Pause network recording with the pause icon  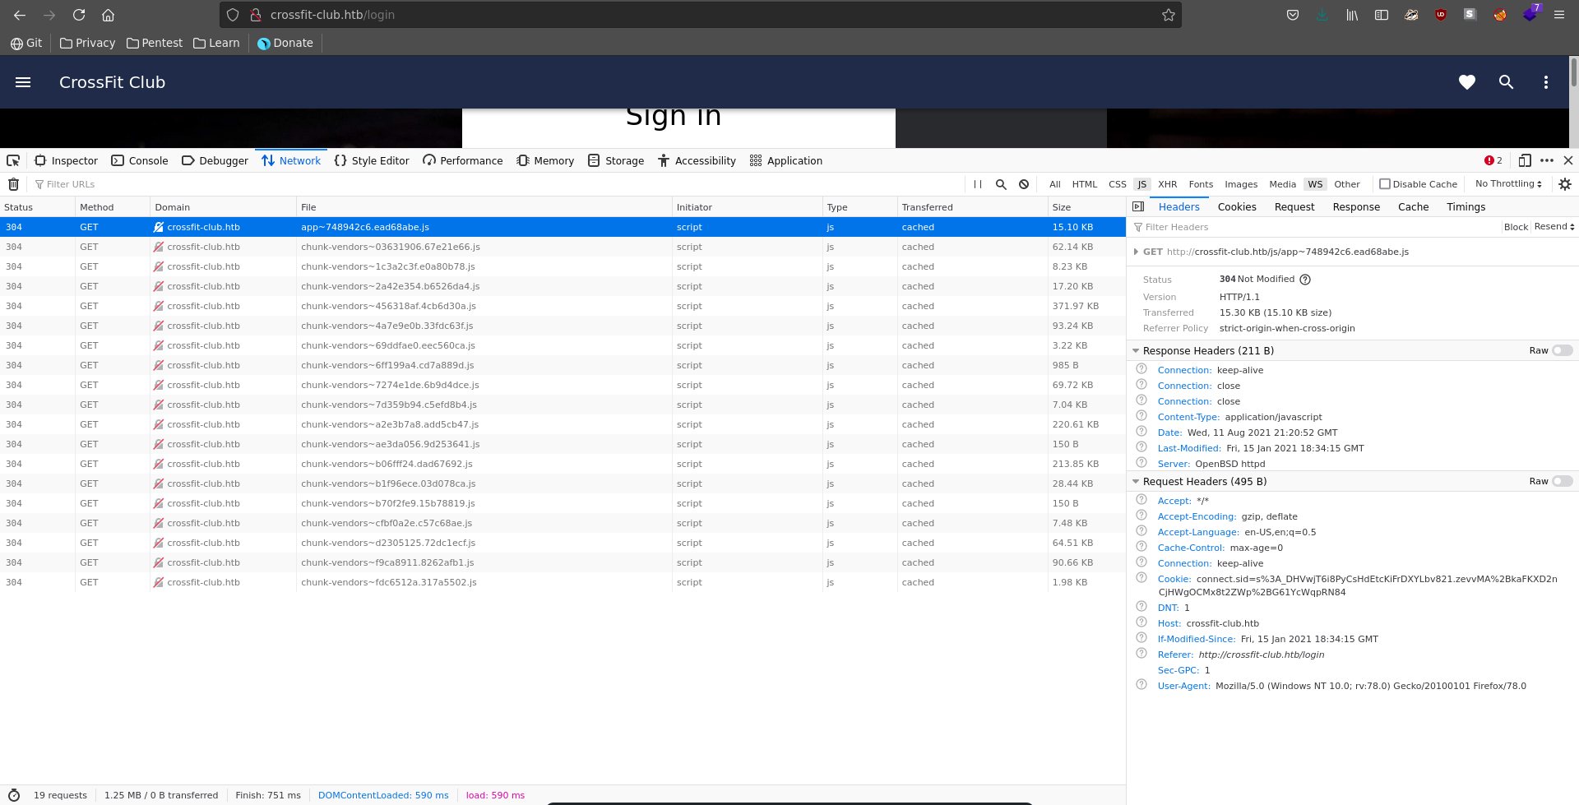(978, 184)
